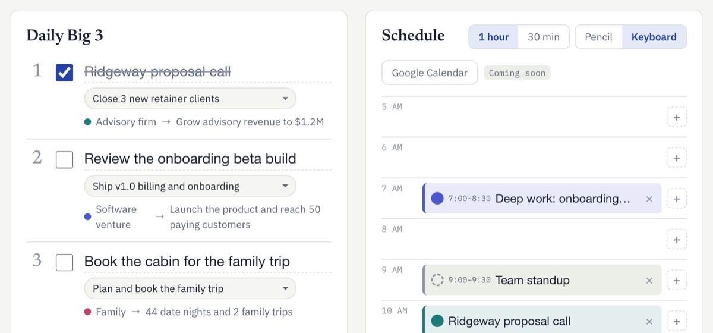713x333 pixels.
Task: Click the Coming soon badge
Action: pos(517,73)
